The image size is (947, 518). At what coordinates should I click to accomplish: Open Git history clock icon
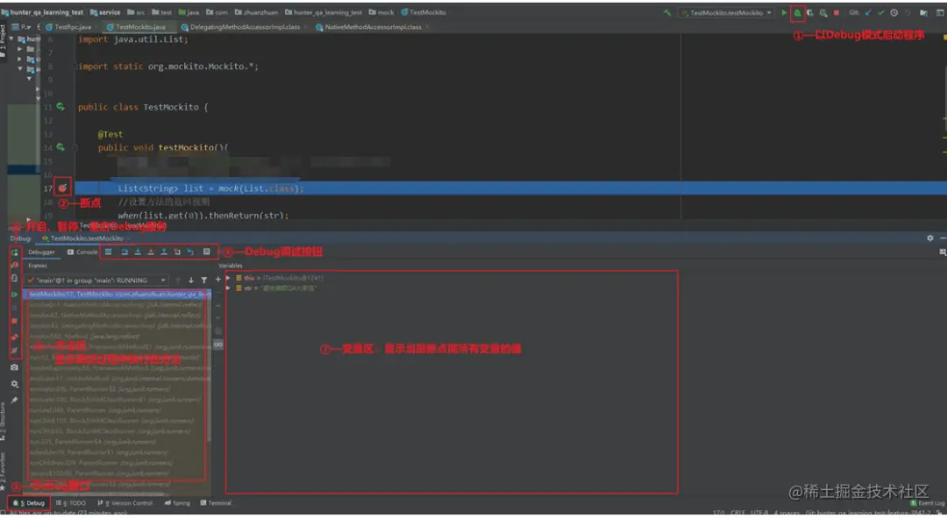click(894, 12)
